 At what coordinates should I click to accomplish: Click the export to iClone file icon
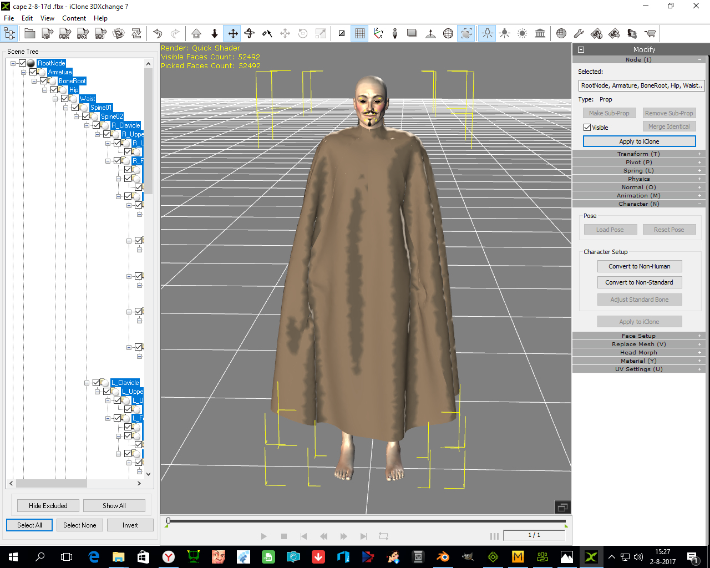(47, 34)
